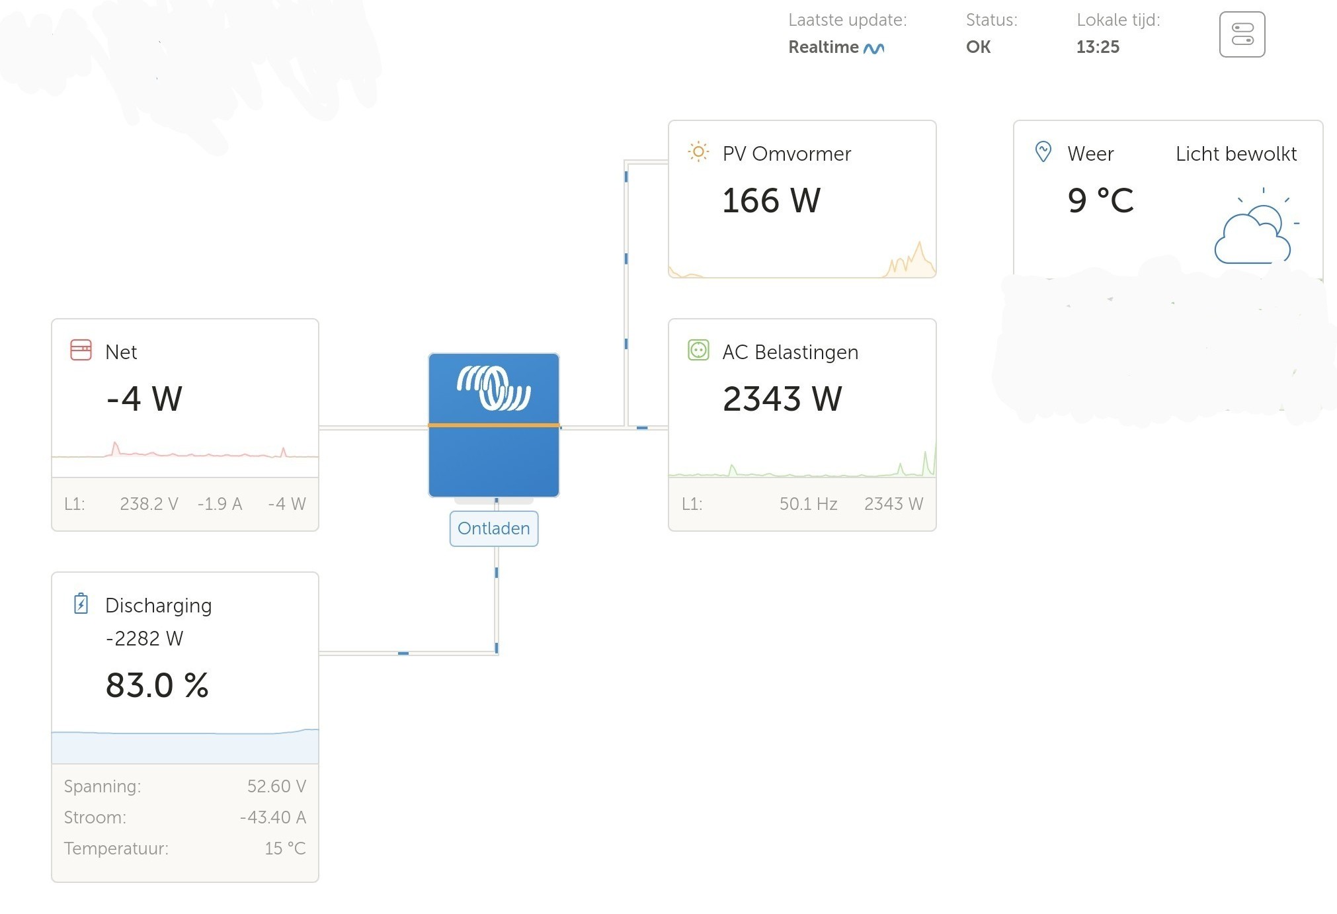This screenshot has width=1337, height=914.
Task: Click the Status OK text
Action: pyautogui.click(x=978, y=47)
